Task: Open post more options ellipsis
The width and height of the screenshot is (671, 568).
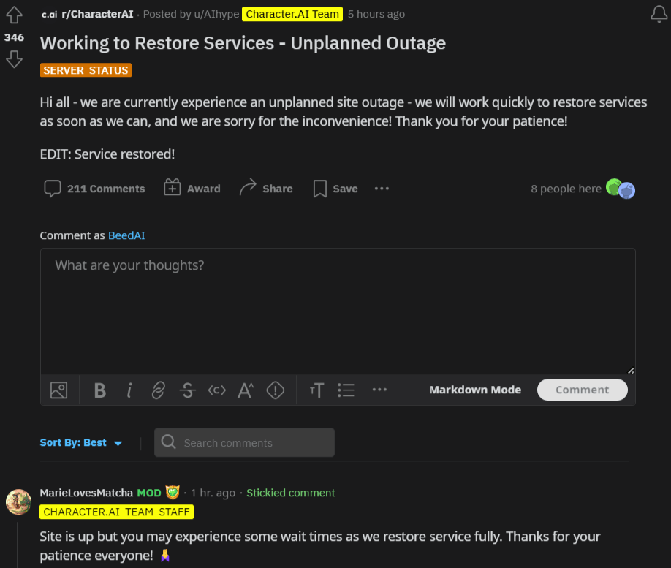Action: [x=382, y=189]
